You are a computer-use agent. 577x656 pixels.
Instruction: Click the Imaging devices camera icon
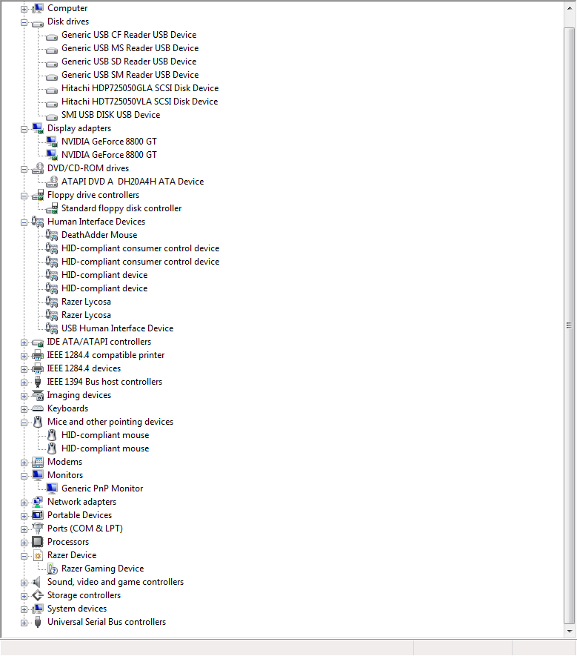(38, 395)
